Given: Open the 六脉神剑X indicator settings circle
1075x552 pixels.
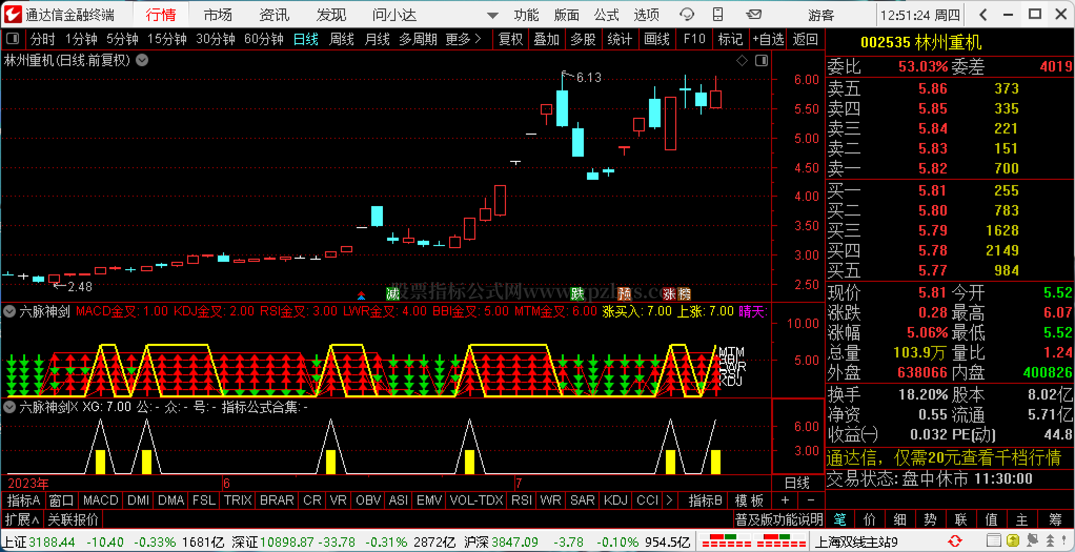Looking at the screenshot, I should coord(9,406).
